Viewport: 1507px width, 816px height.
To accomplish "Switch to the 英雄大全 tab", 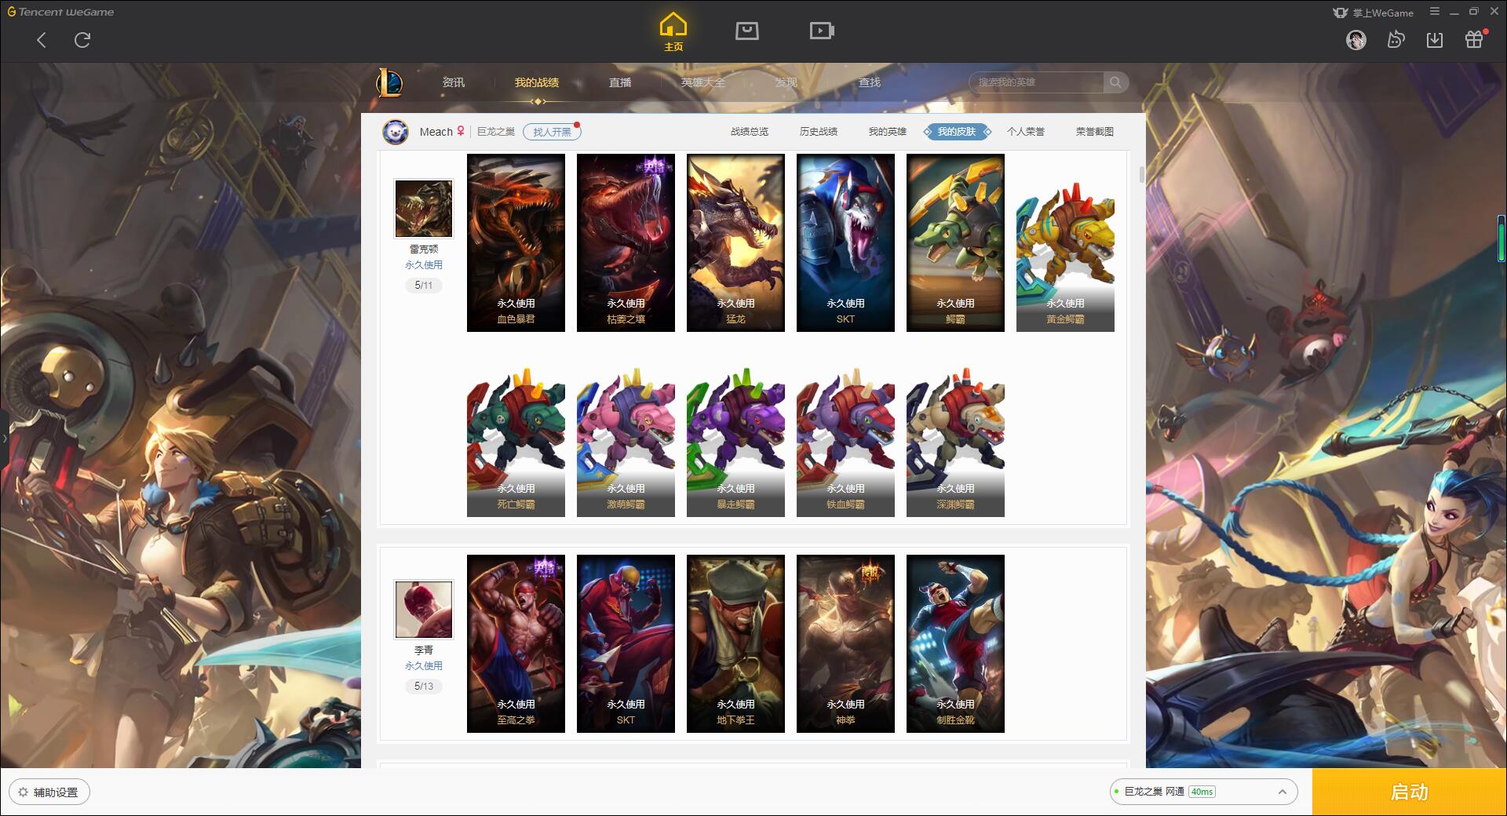I will [703, 82].
